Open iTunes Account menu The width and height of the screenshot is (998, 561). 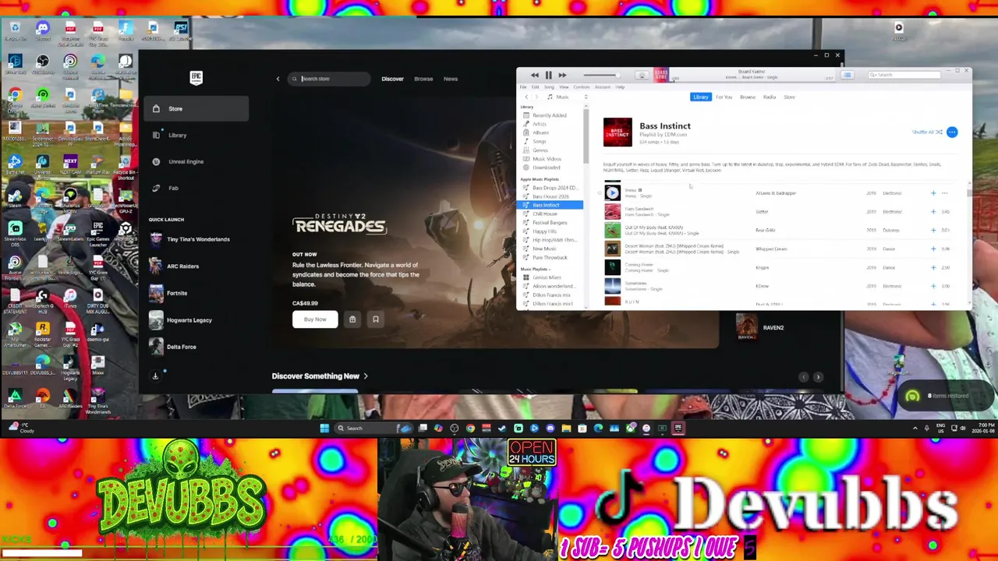point(603,87)
